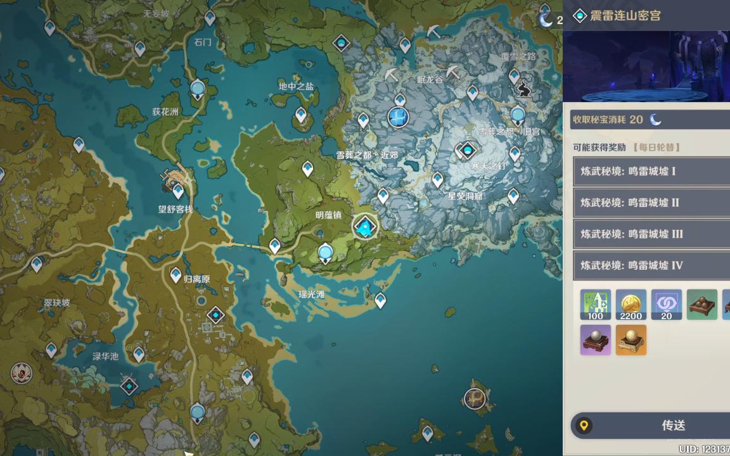The image size is (730, 456).
Task: Click the domain diamond icon beside 震雷连山密宫 title
Action: click(580, 16)
